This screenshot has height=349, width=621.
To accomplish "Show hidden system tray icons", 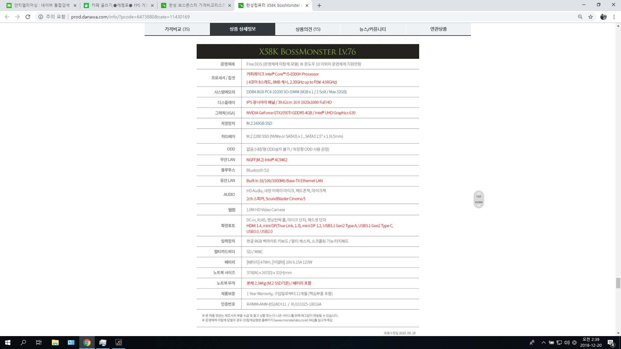I will click(x=543, y=343).
